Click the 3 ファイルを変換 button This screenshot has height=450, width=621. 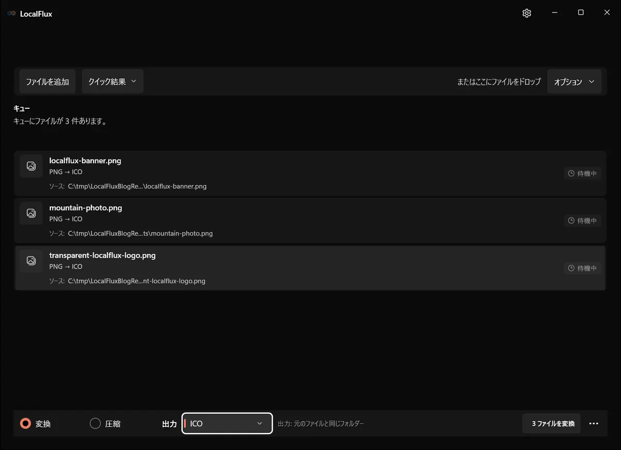tap(552, 424)
